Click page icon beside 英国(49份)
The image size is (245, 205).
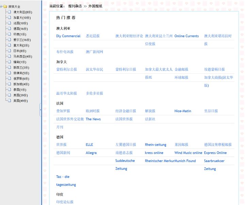[10, 101]
